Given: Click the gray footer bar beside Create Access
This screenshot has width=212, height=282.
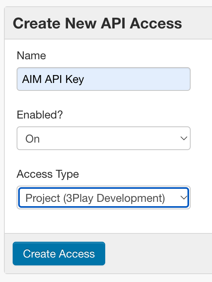Looking at the screenshot, I should point(159,254).
